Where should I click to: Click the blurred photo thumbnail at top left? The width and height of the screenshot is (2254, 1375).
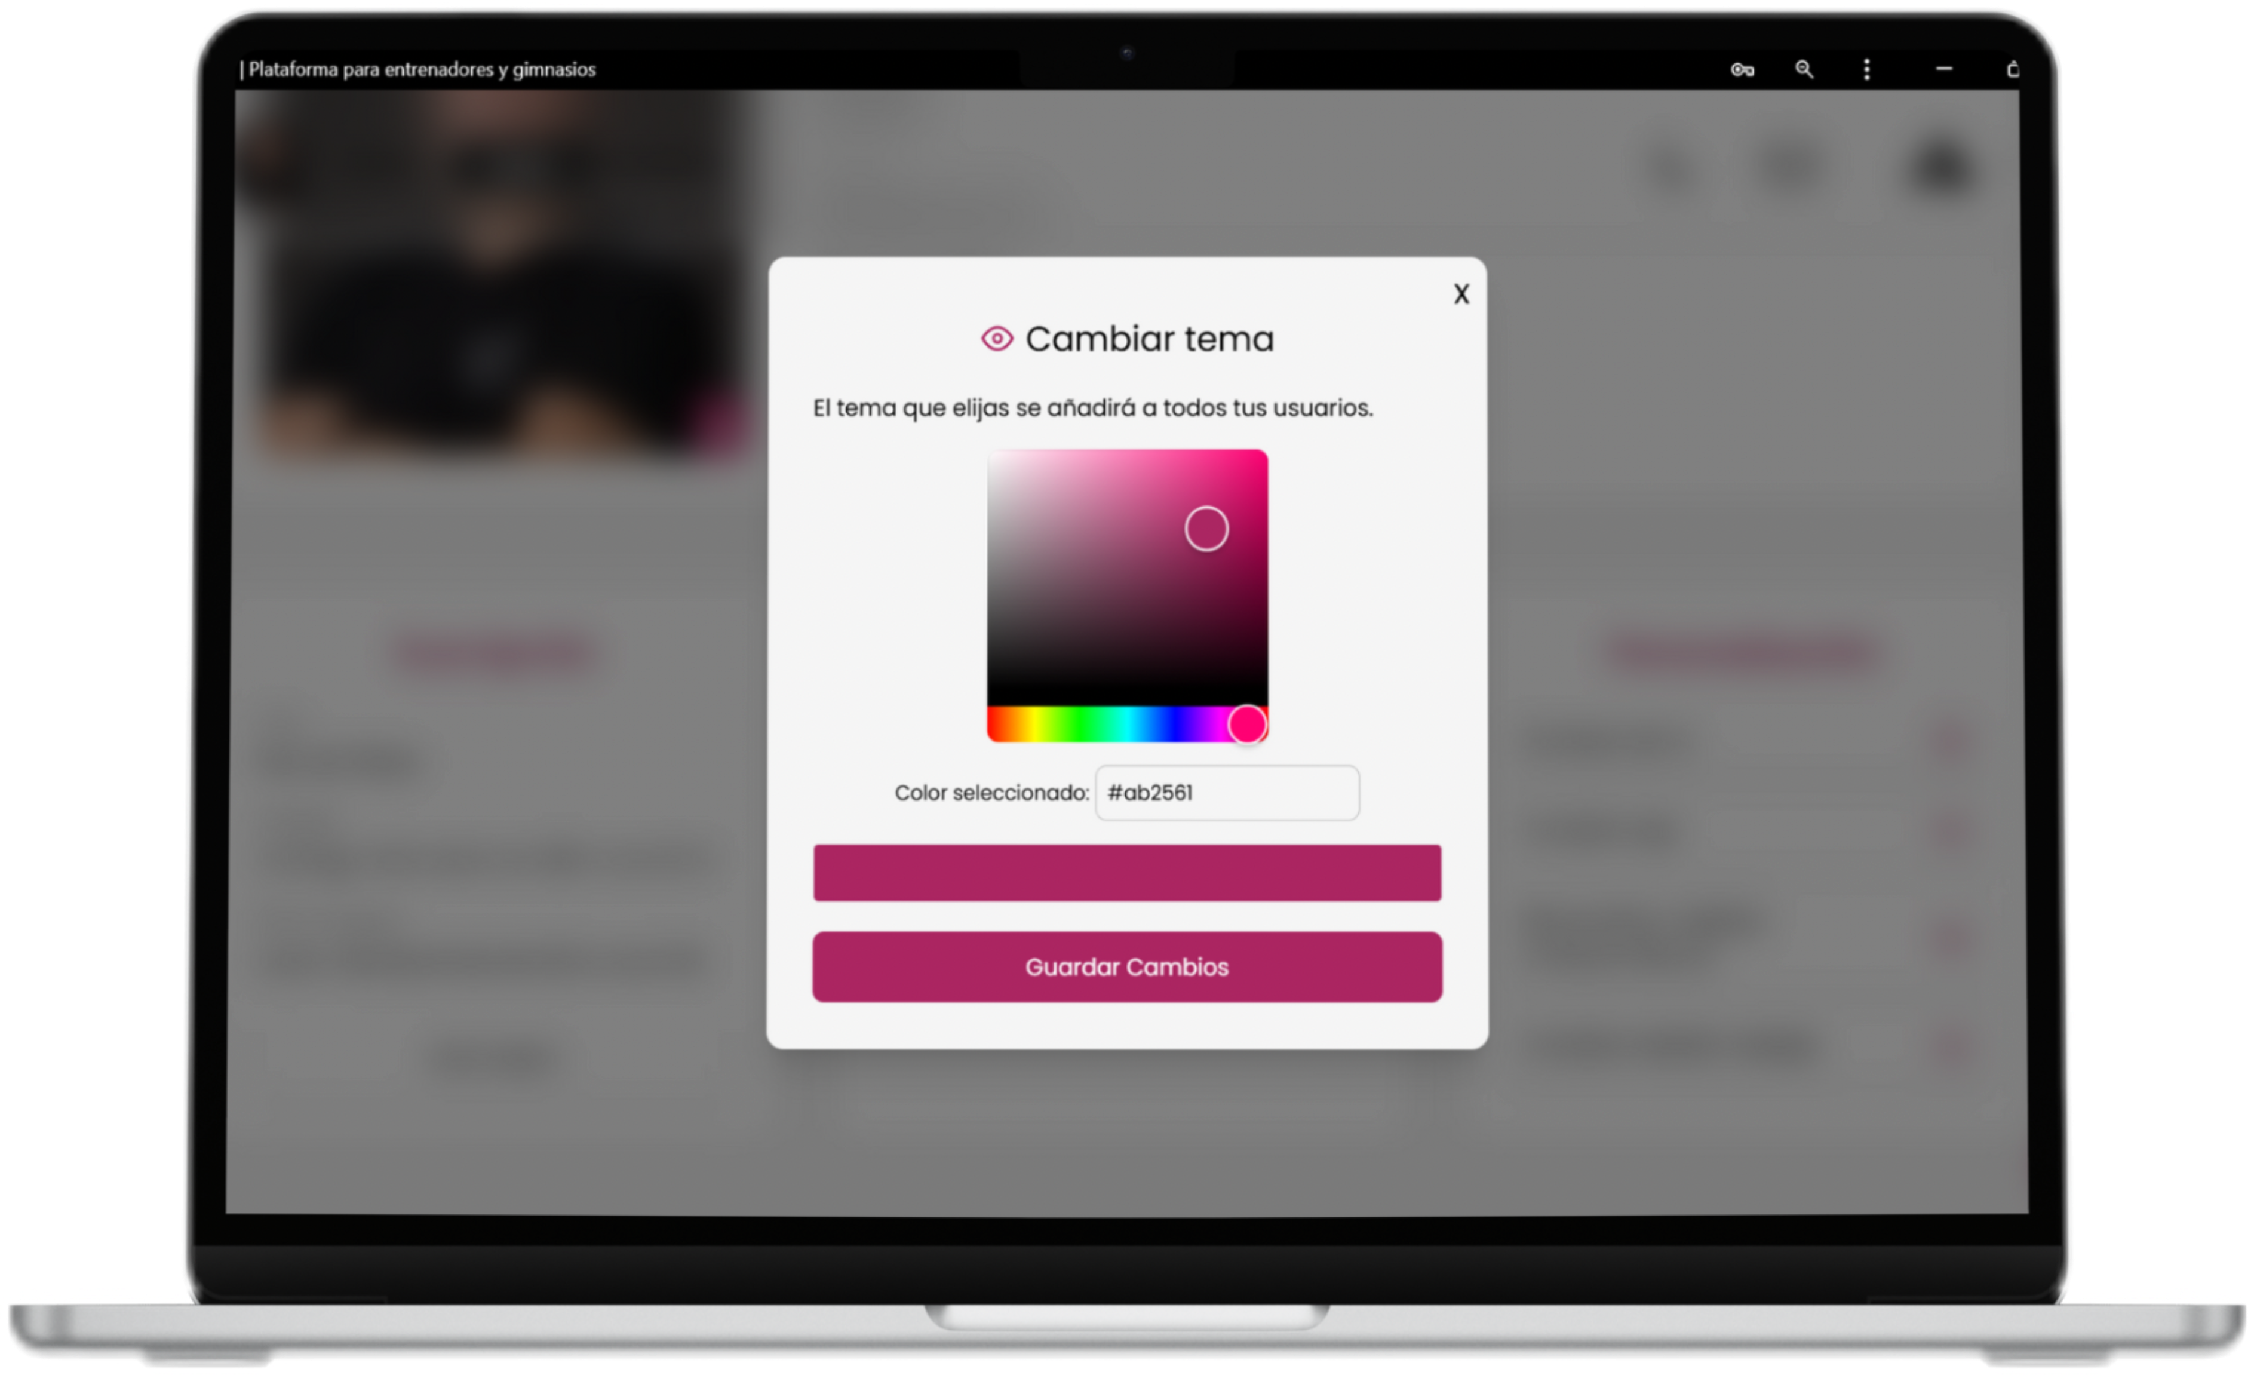click(x=494, y=274)
